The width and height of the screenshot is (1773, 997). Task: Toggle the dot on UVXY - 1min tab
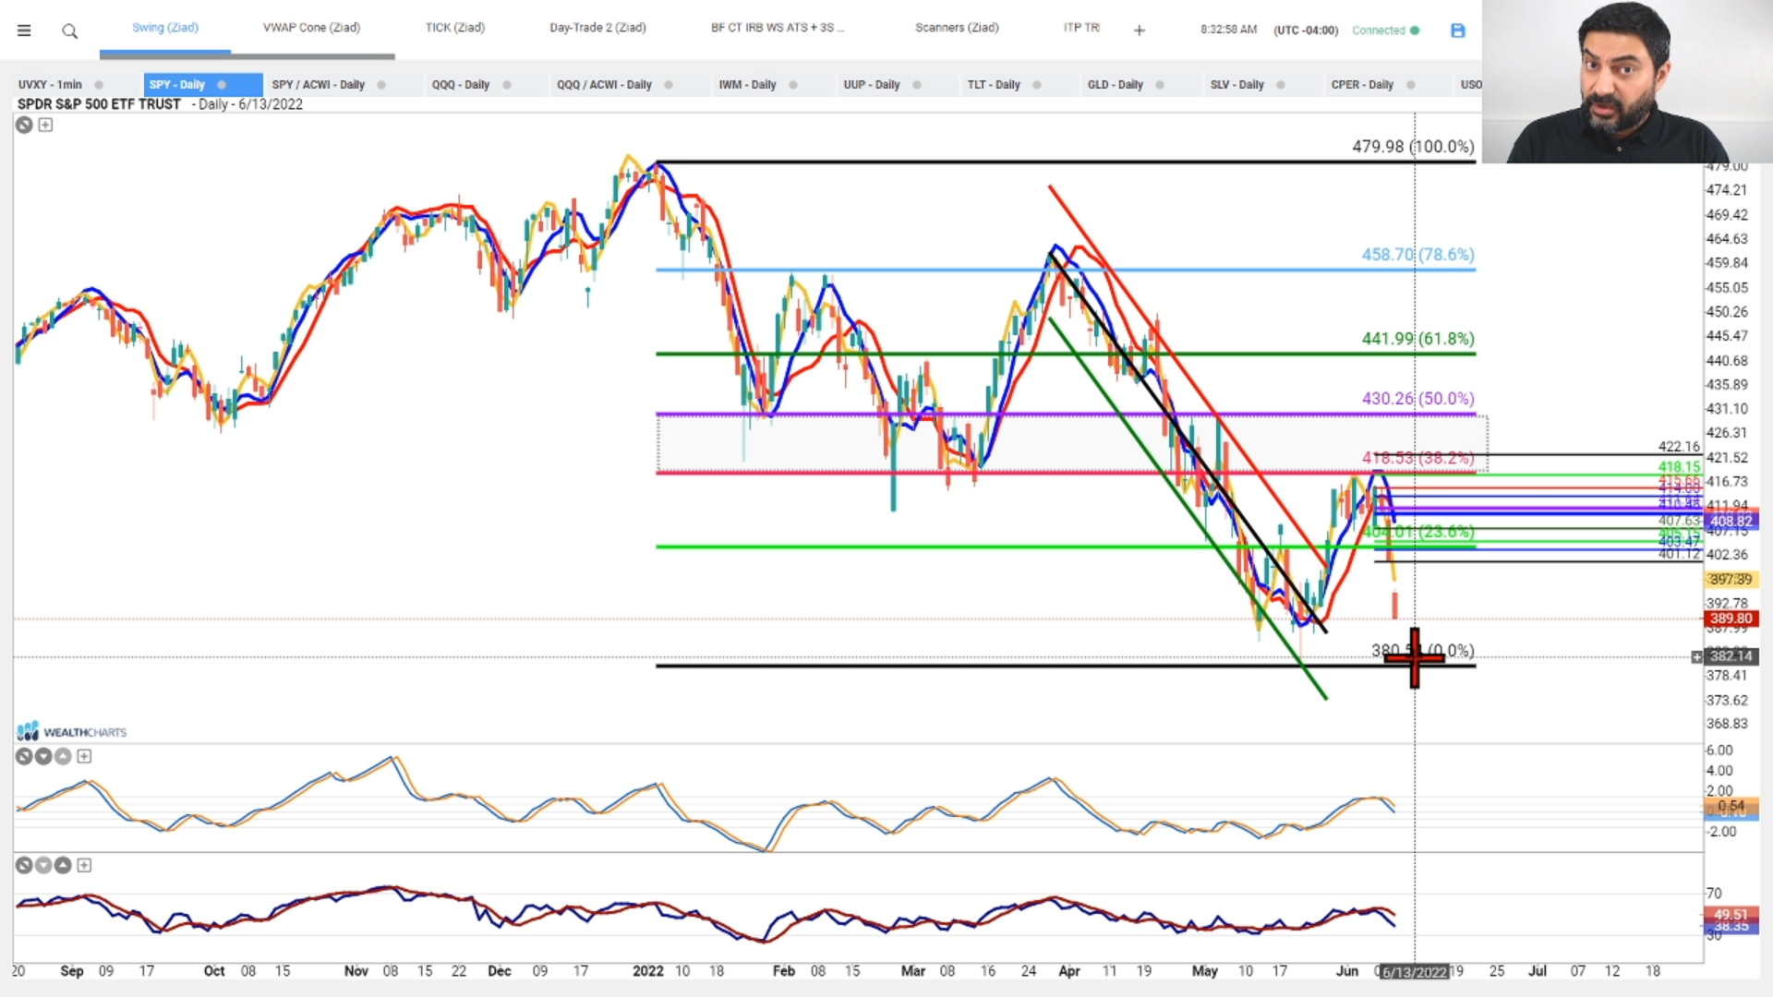pyautogui.click(x=99, y=85)
